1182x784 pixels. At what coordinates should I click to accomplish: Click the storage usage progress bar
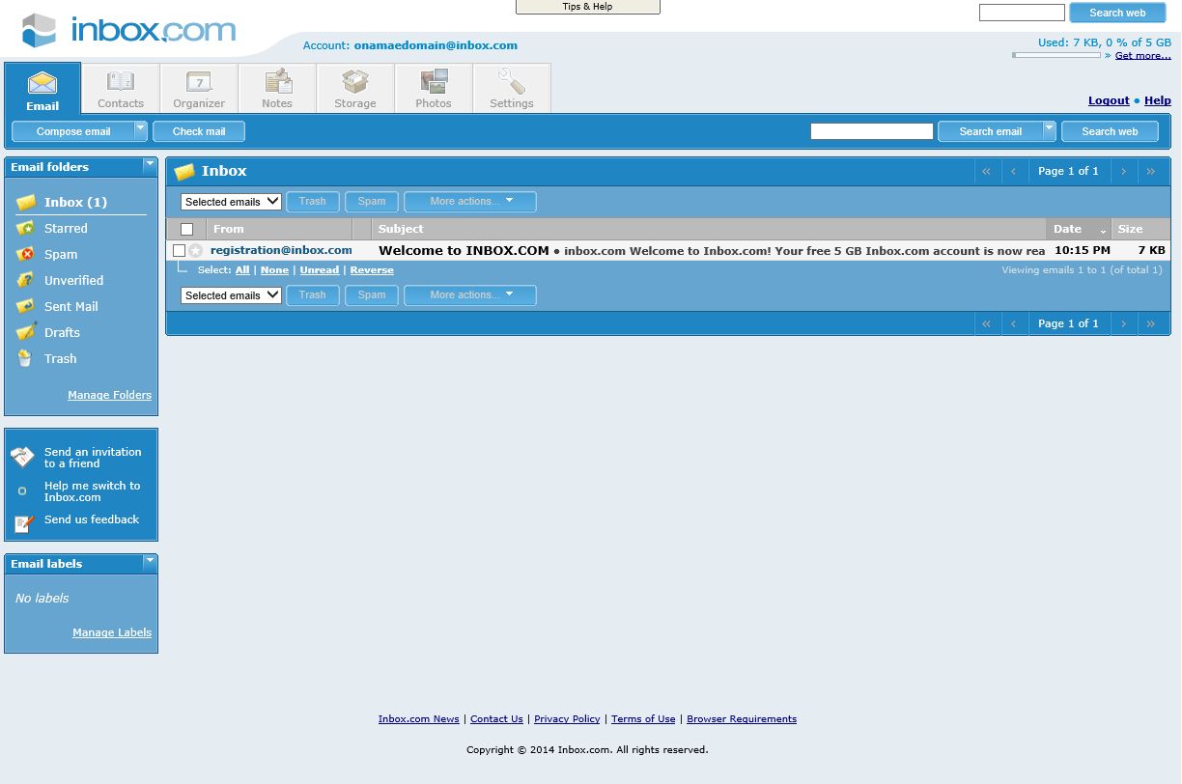tap(1056, 55)
